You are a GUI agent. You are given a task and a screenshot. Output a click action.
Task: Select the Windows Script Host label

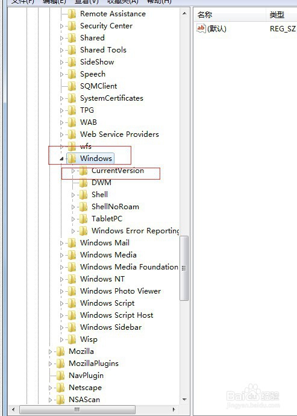click(117, 315)
